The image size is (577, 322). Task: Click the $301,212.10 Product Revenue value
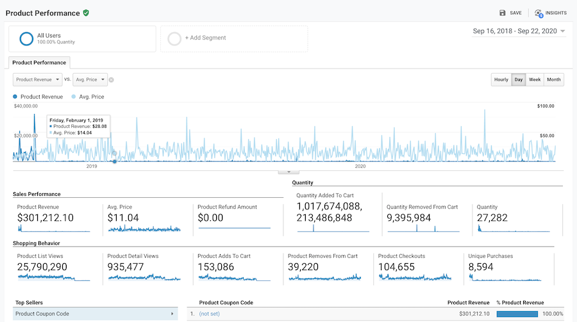[46, 218]
